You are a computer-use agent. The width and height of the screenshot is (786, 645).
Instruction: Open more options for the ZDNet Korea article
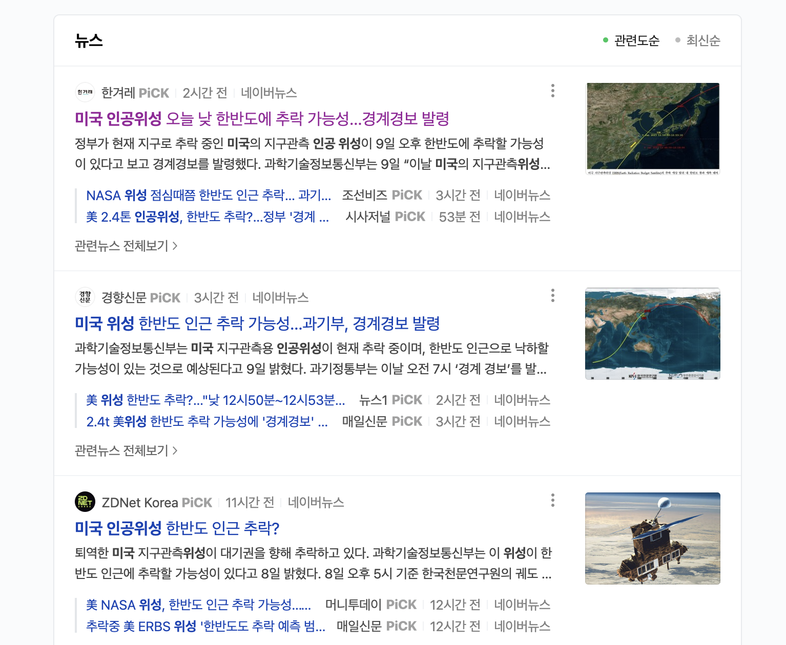552,501
